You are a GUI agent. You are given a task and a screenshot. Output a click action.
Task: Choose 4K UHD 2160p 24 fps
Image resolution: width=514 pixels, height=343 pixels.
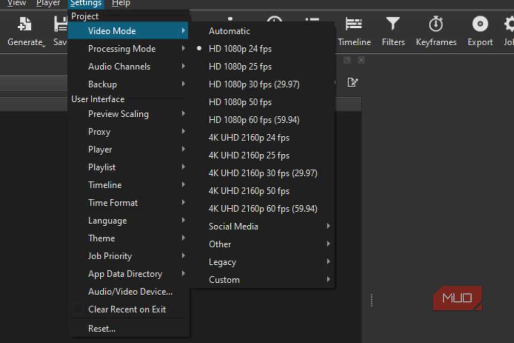pos(263,137)
